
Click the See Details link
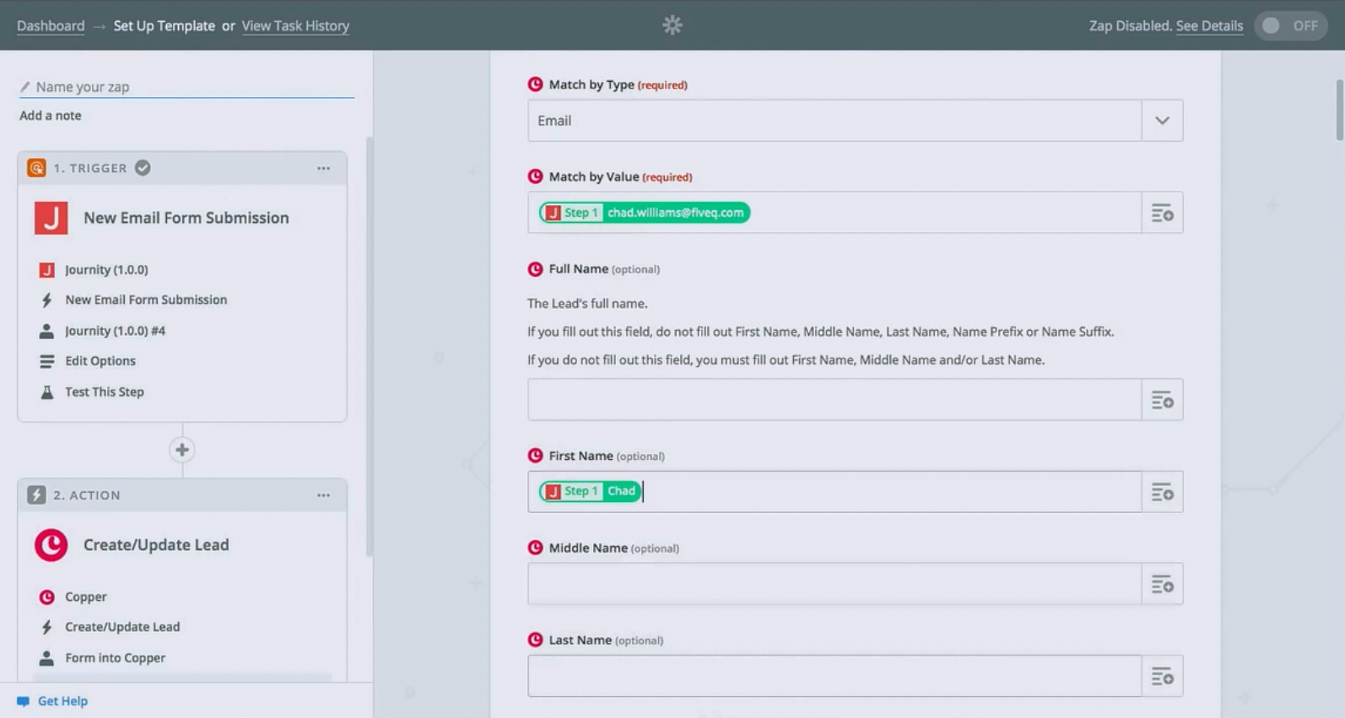click(x=1209, y=25)
